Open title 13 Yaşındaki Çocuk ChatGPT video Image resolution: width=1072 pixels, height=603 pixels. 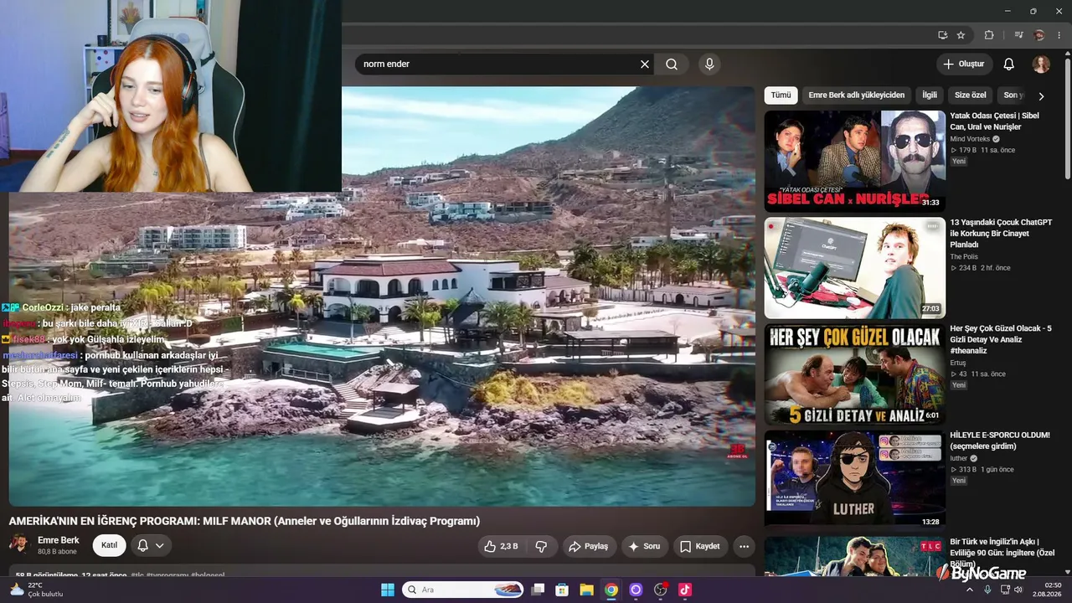tap(1001, 233)
